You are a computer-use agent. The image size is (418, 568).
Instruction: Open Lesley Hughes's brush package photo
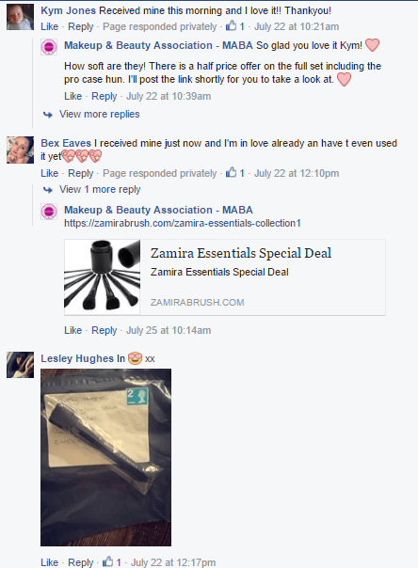(105, 457)
